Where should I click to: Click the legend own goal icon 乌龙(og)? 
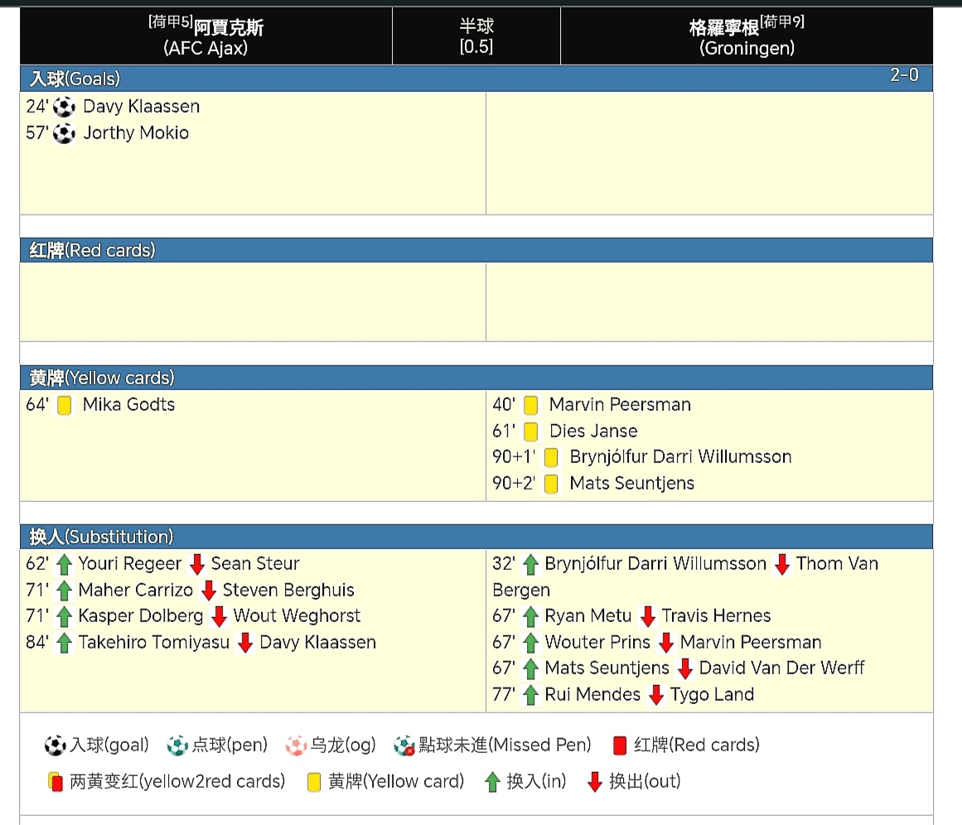[x=296, y=745]
